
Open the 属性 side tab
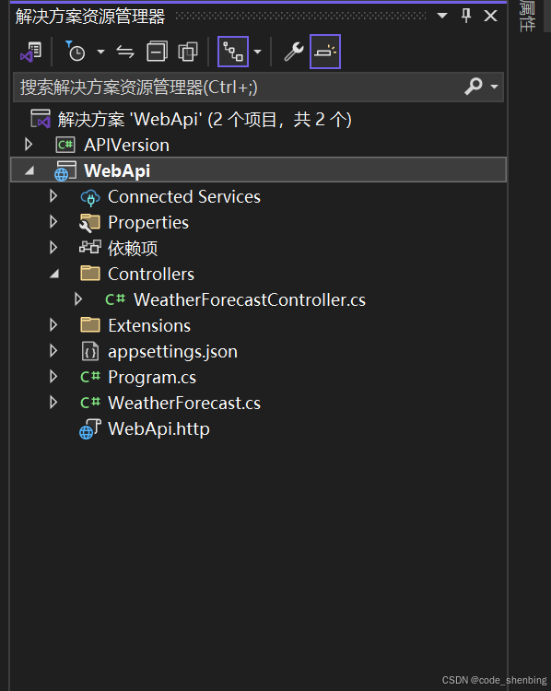(x=527, y=16)
